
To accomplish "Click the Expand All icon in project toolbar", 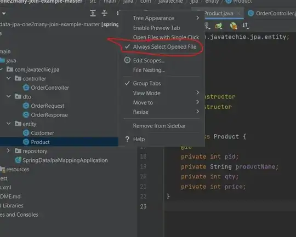I will tap(93, 13).
